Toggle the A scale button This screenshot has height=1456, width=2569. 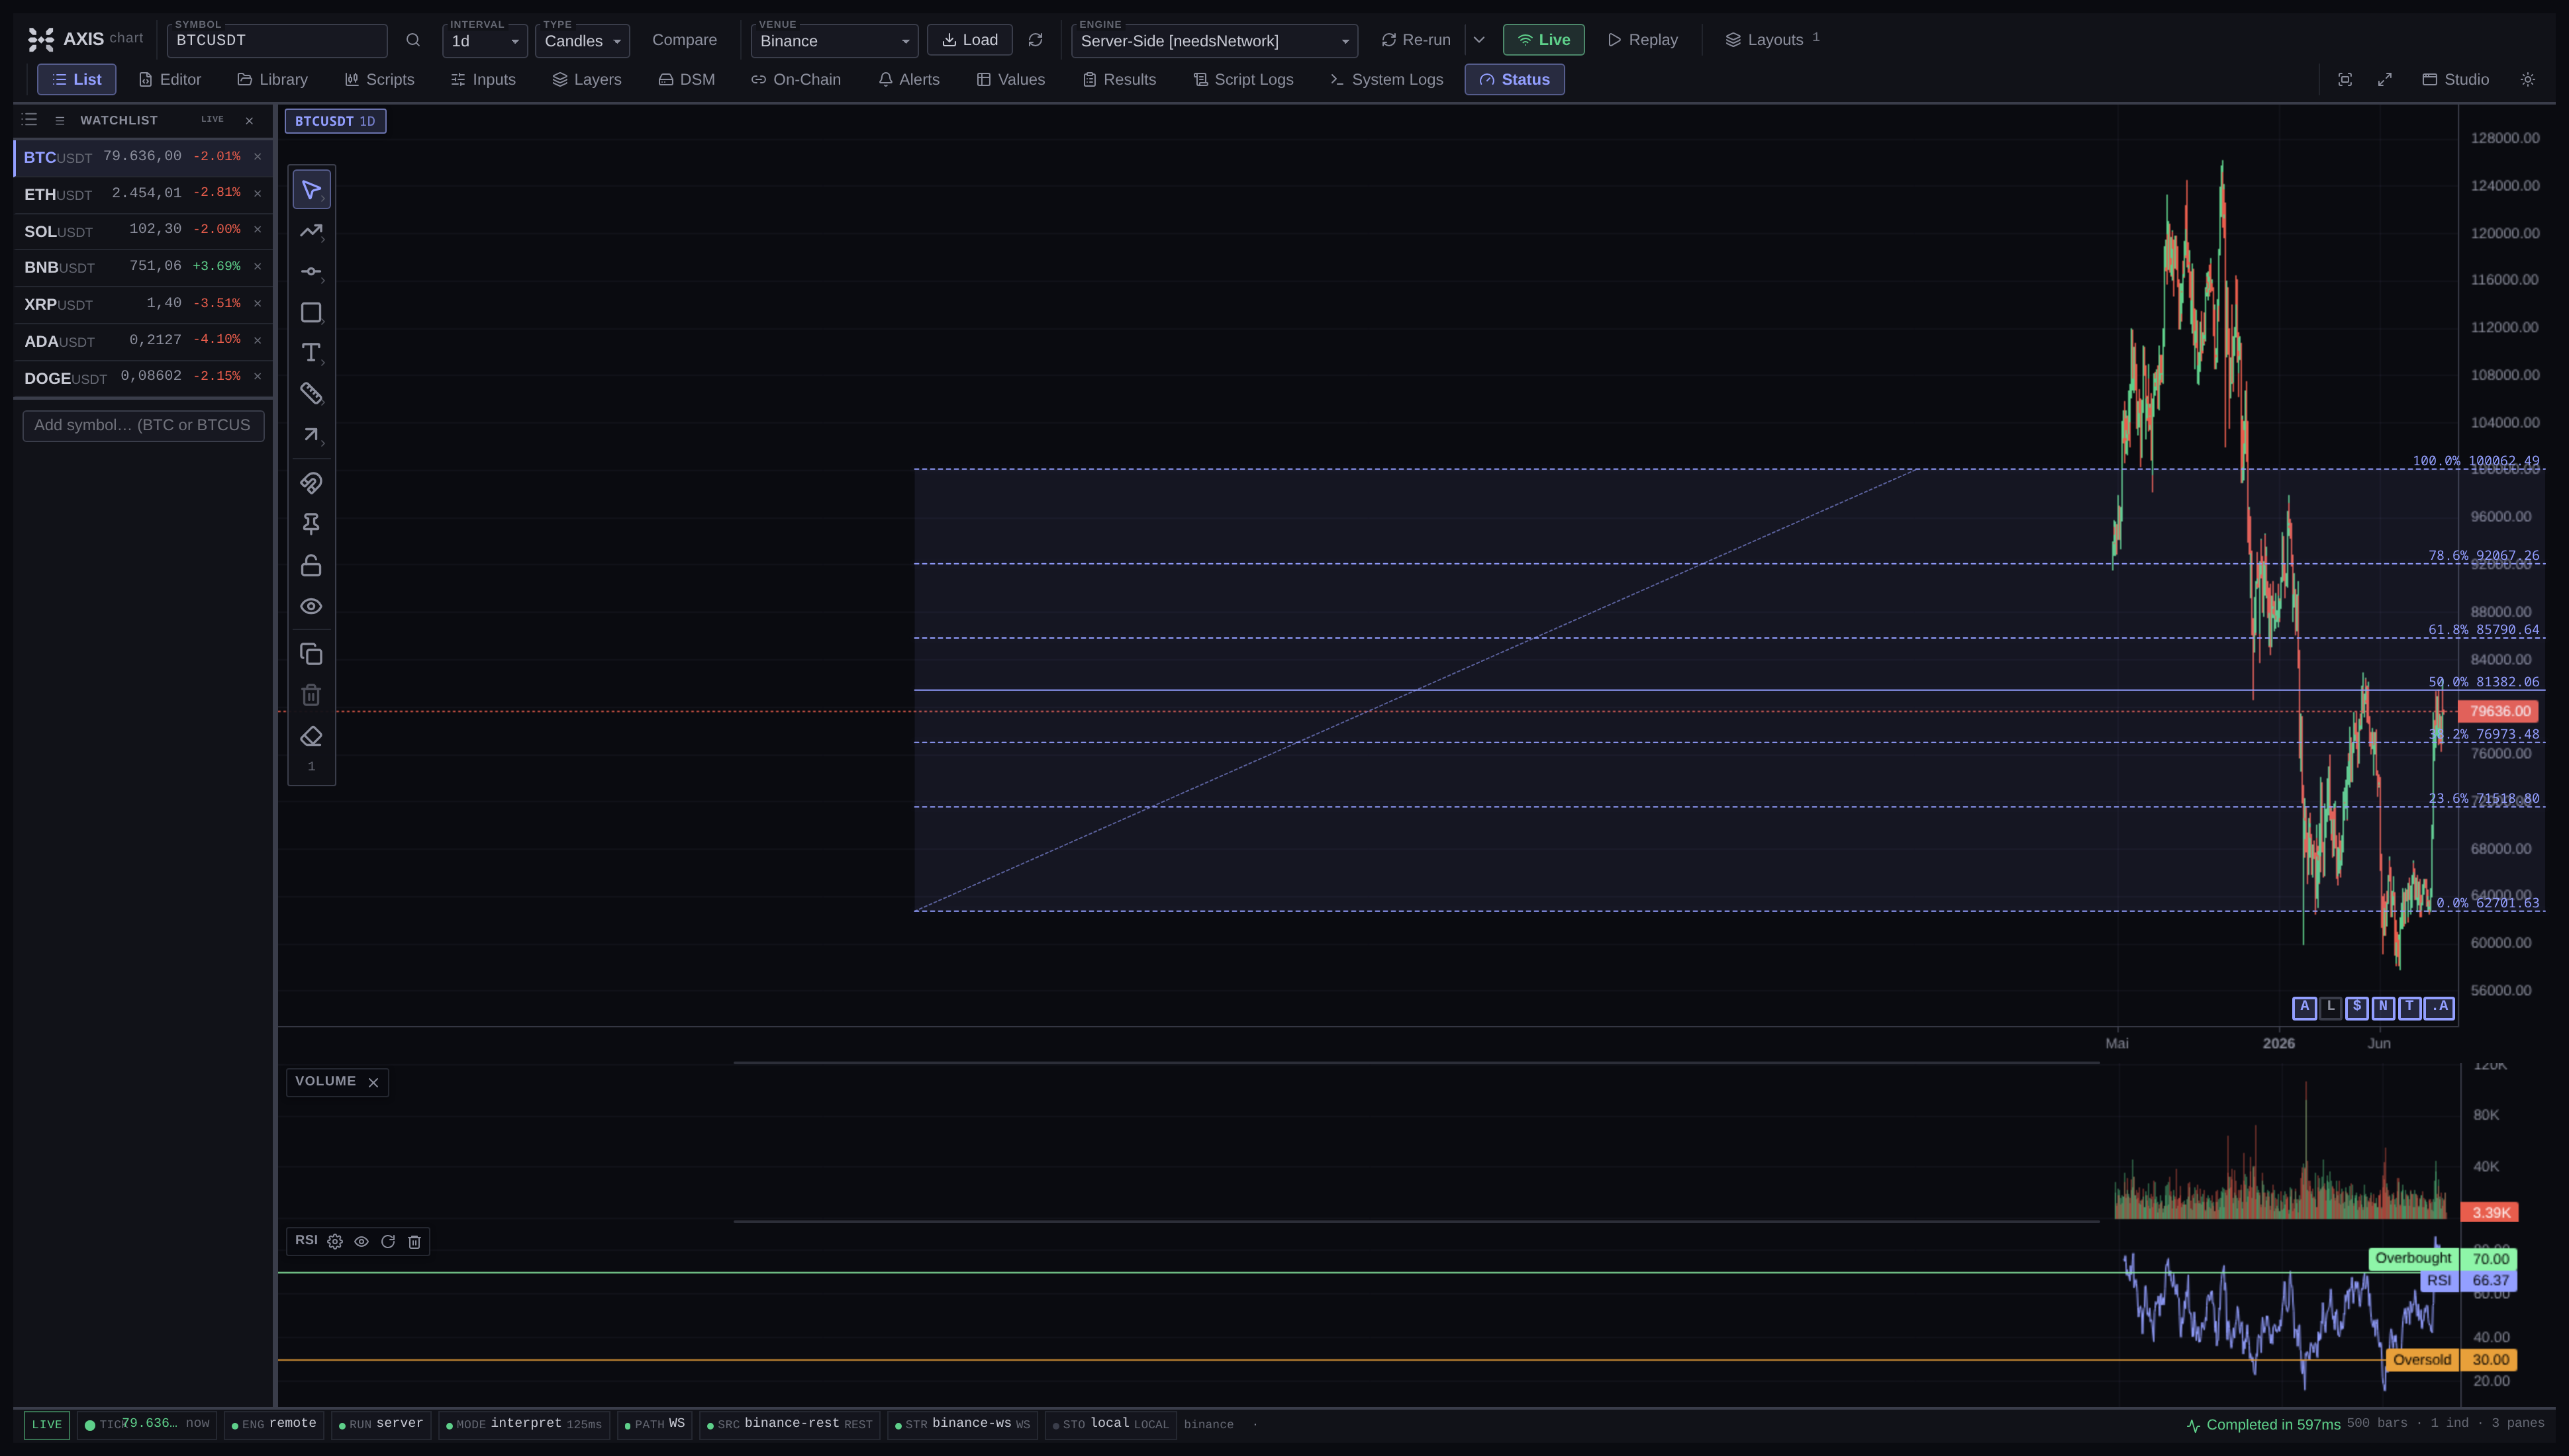click(x=2304, y=1007)
